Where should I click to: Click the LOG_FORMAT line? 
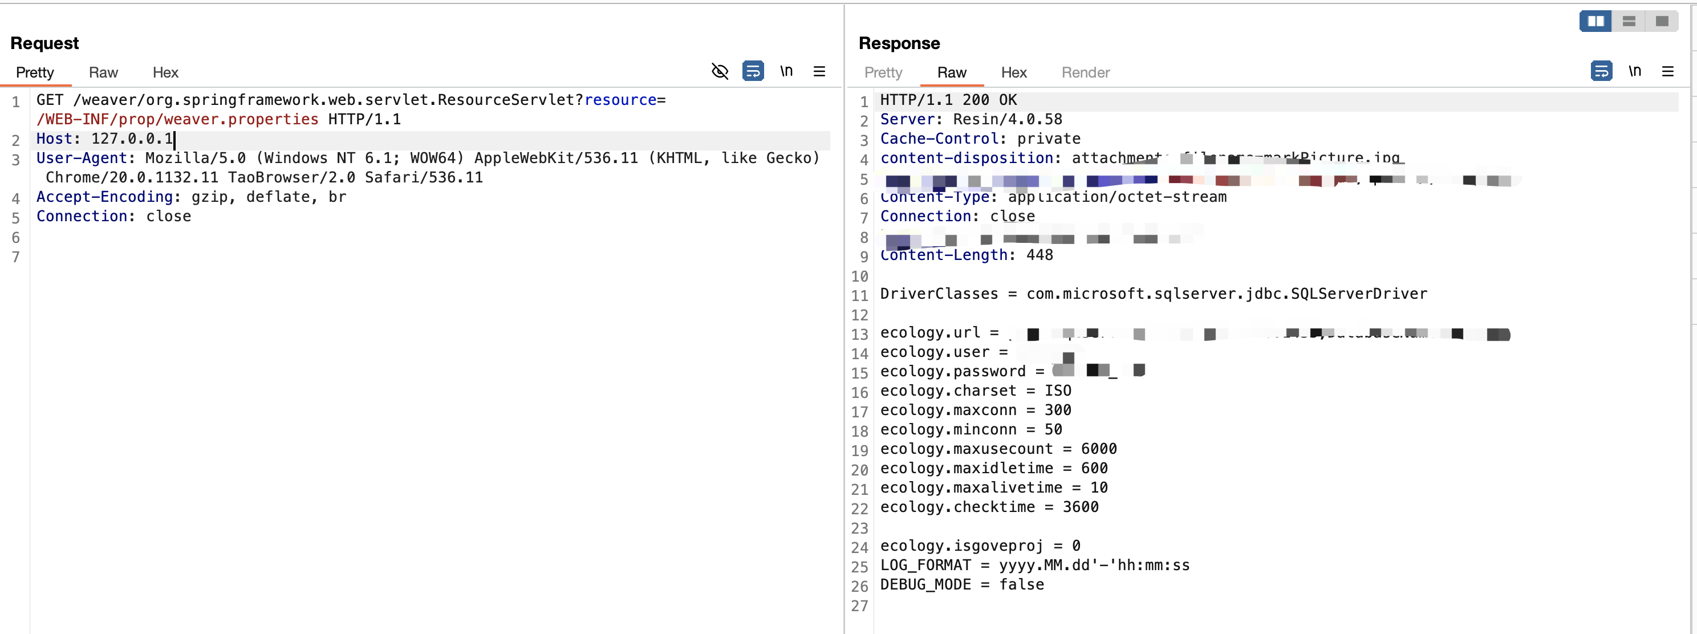(1035, 566)
